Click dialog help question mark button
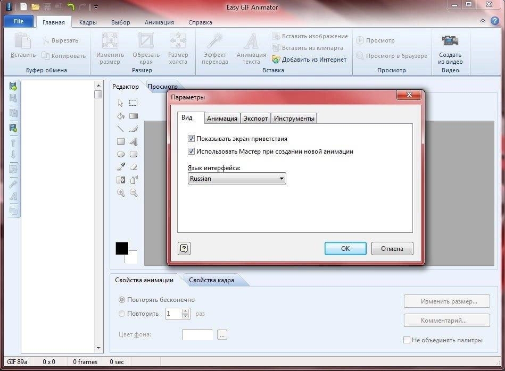Viewport: 505px width, 371px height. tap(184, 248)
